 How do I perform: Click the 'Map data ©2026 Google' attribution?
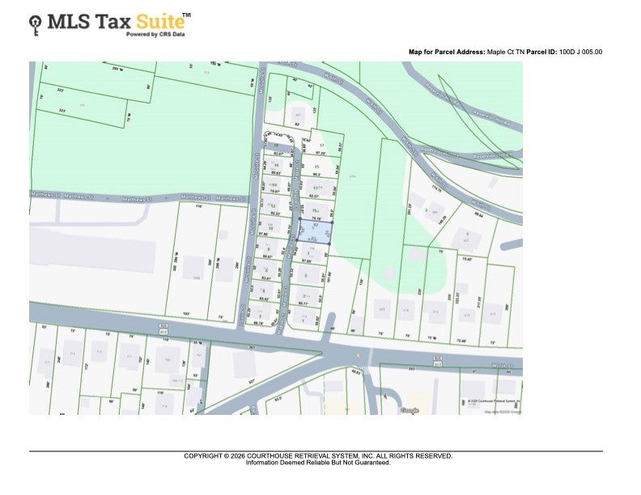click(503, 412)
